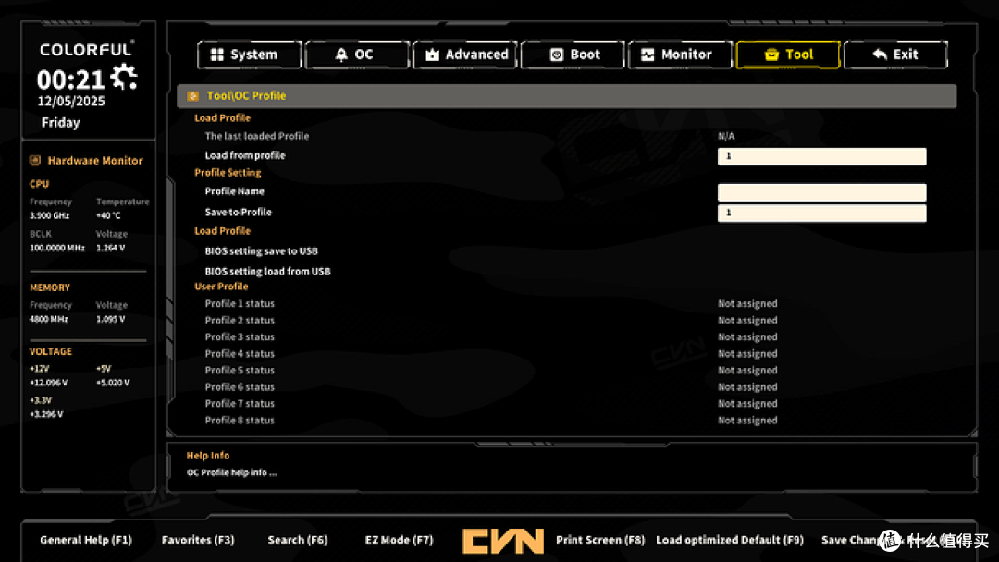Click the Profile 6 status row
Screen dimensions: 999x562
(566, 386)
